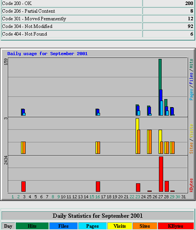This screenshot has width=196, height=230.
Task: Select the Pages column header
Action: (x=92, y=226)
